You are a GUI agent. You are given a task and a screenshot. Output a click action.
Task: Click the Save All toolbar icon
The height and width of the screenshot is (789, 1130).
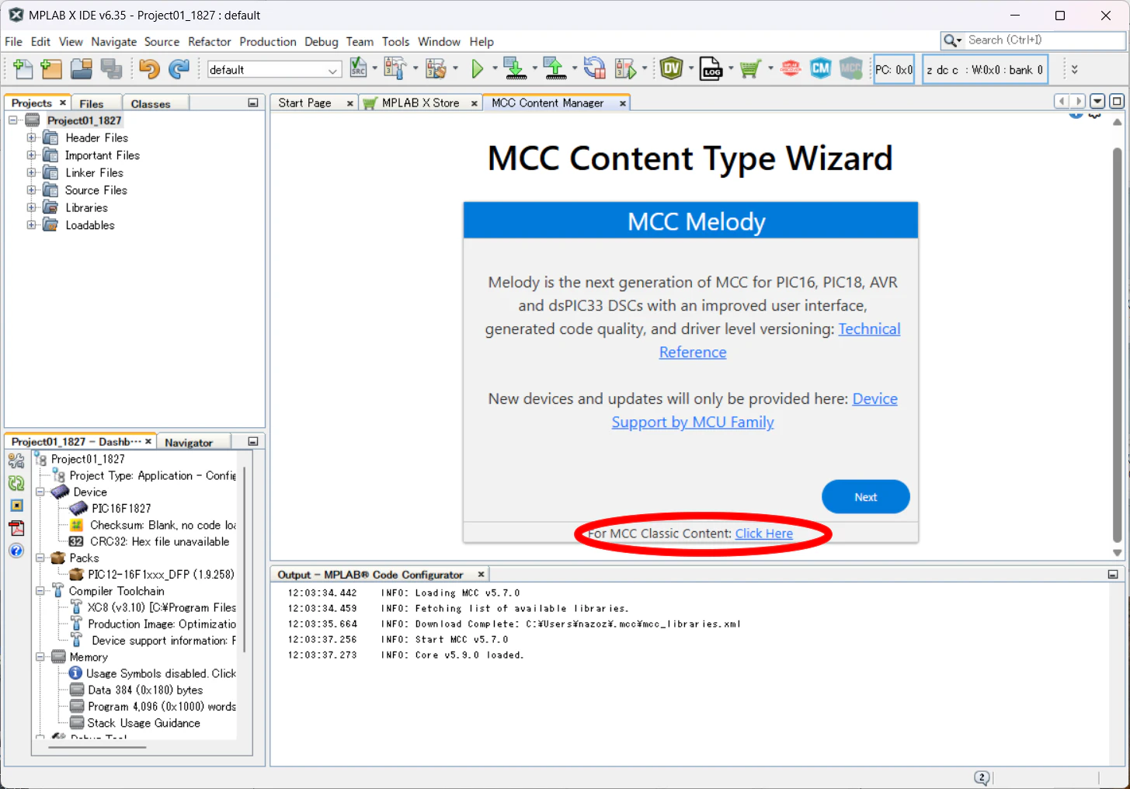[x=111, y=69]
